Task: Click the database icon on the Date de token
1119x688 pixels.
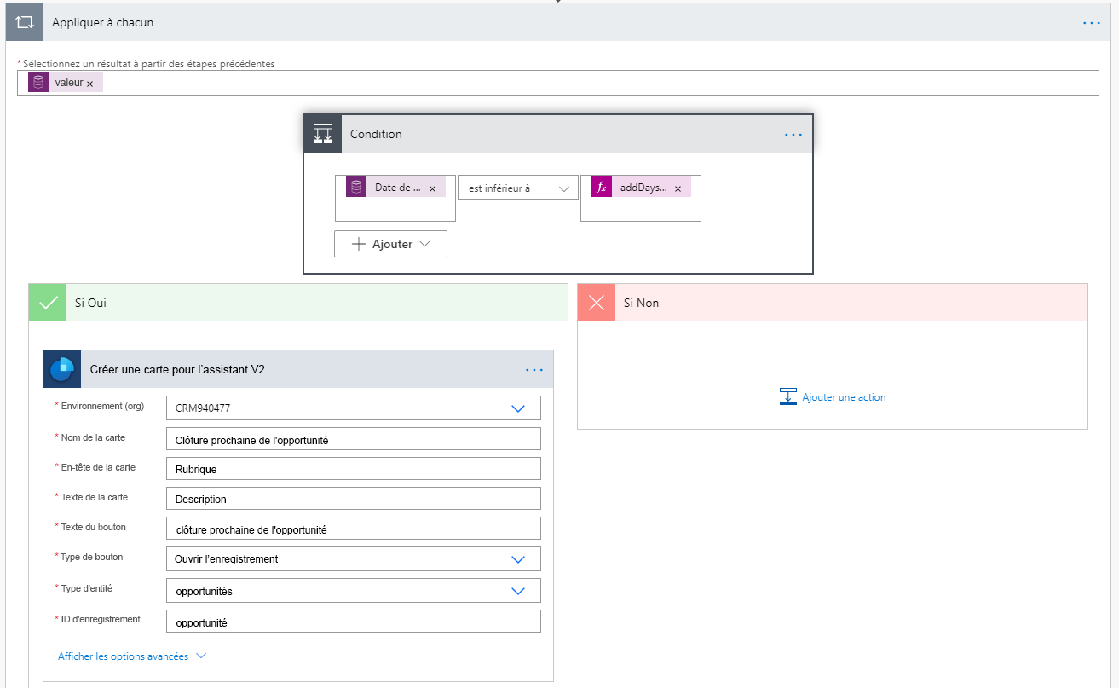Action: coord(355,186)
